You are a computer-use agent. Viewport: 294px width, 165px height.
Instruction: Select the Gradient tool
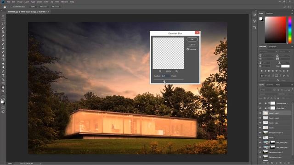(3, 60)
